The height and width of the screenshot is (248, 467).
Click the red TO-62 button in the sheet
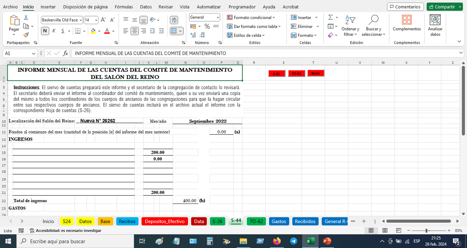click(296, 73)
